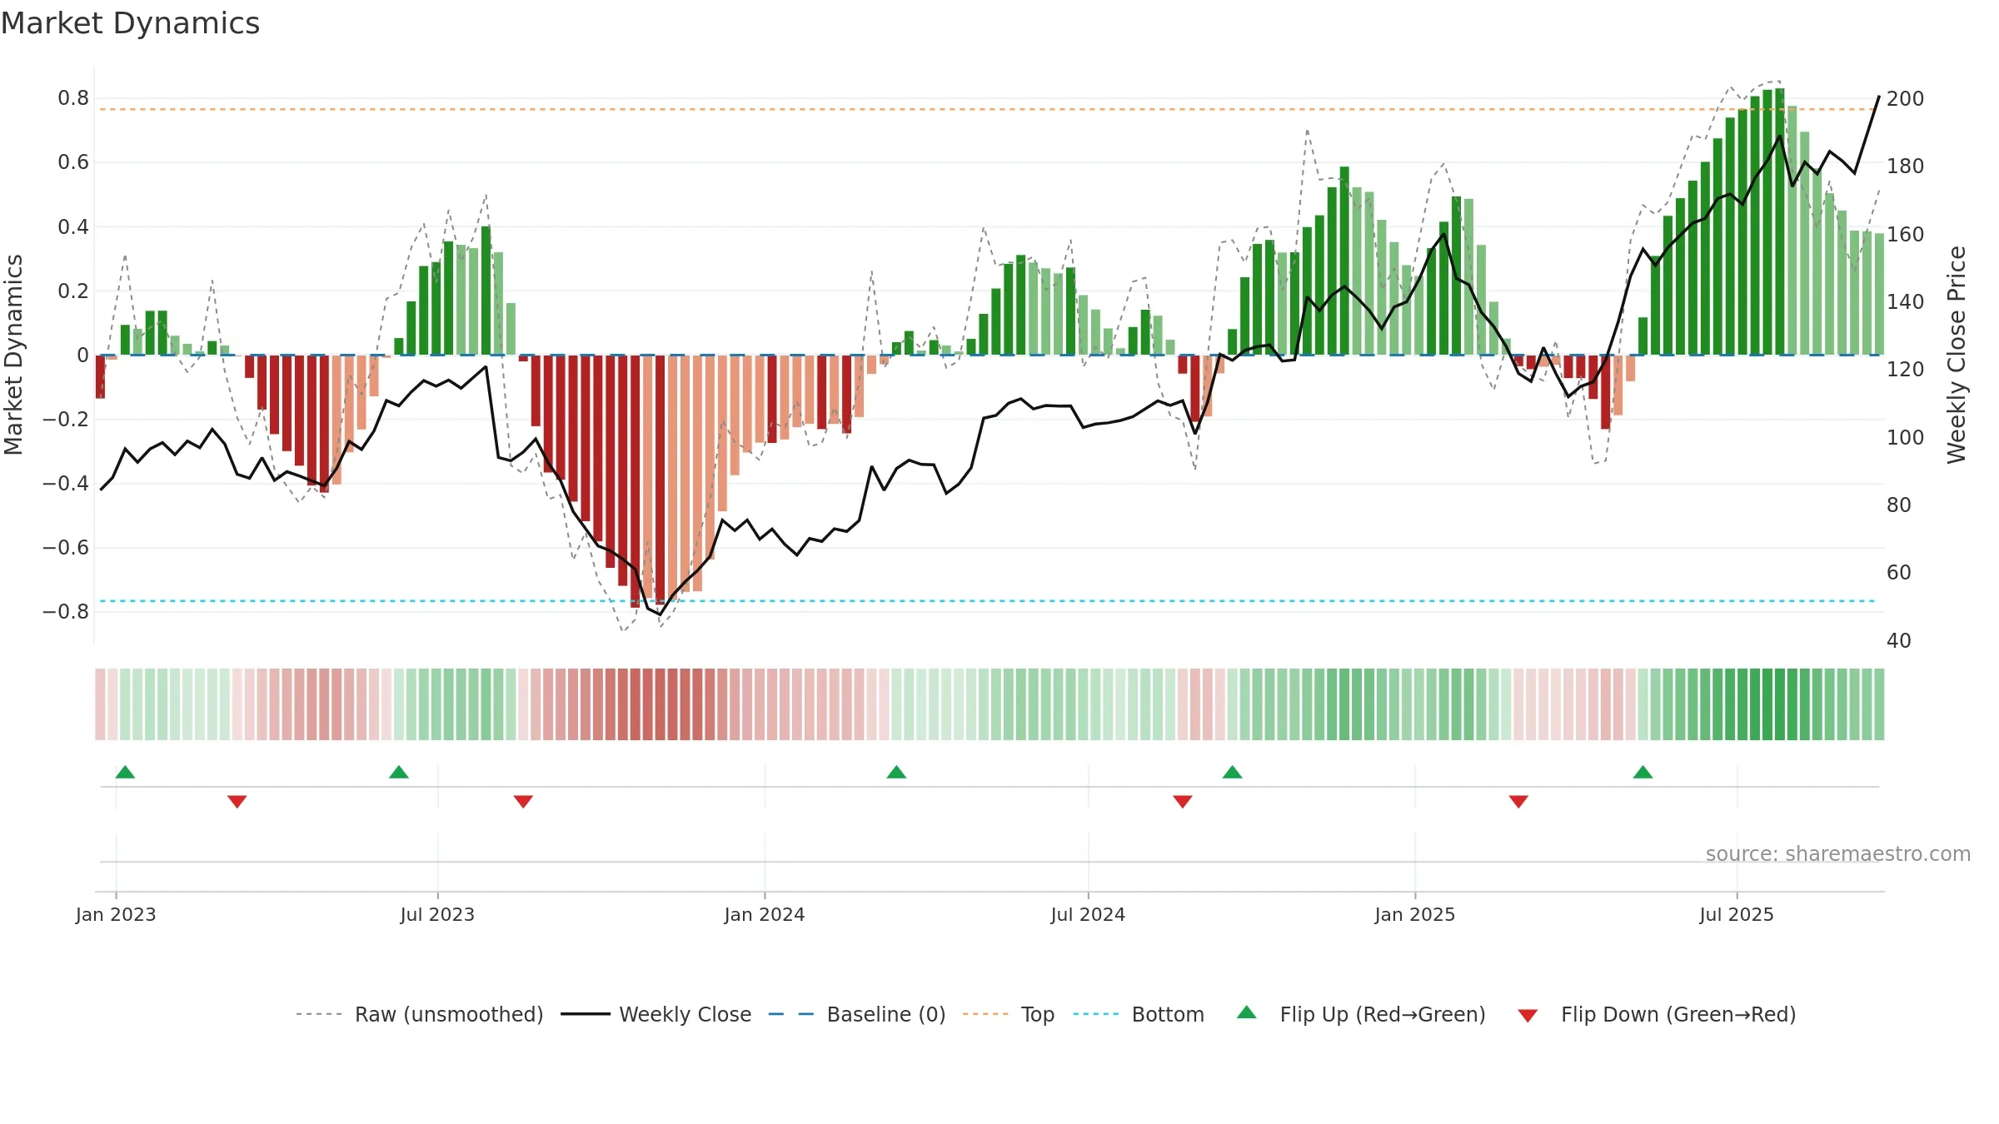Screen dimensions: 1999x1124
Task: Click the 0.6 tick on the left axis
Action: (73, 162)
